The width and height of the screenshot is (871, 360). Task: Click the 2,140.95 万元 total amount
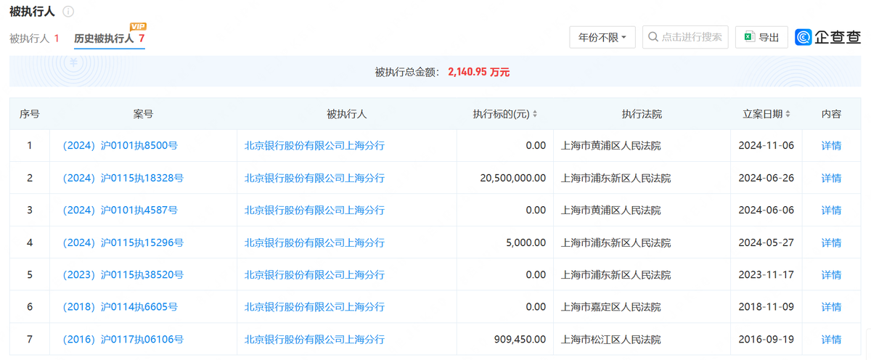[x=479, y=72]
